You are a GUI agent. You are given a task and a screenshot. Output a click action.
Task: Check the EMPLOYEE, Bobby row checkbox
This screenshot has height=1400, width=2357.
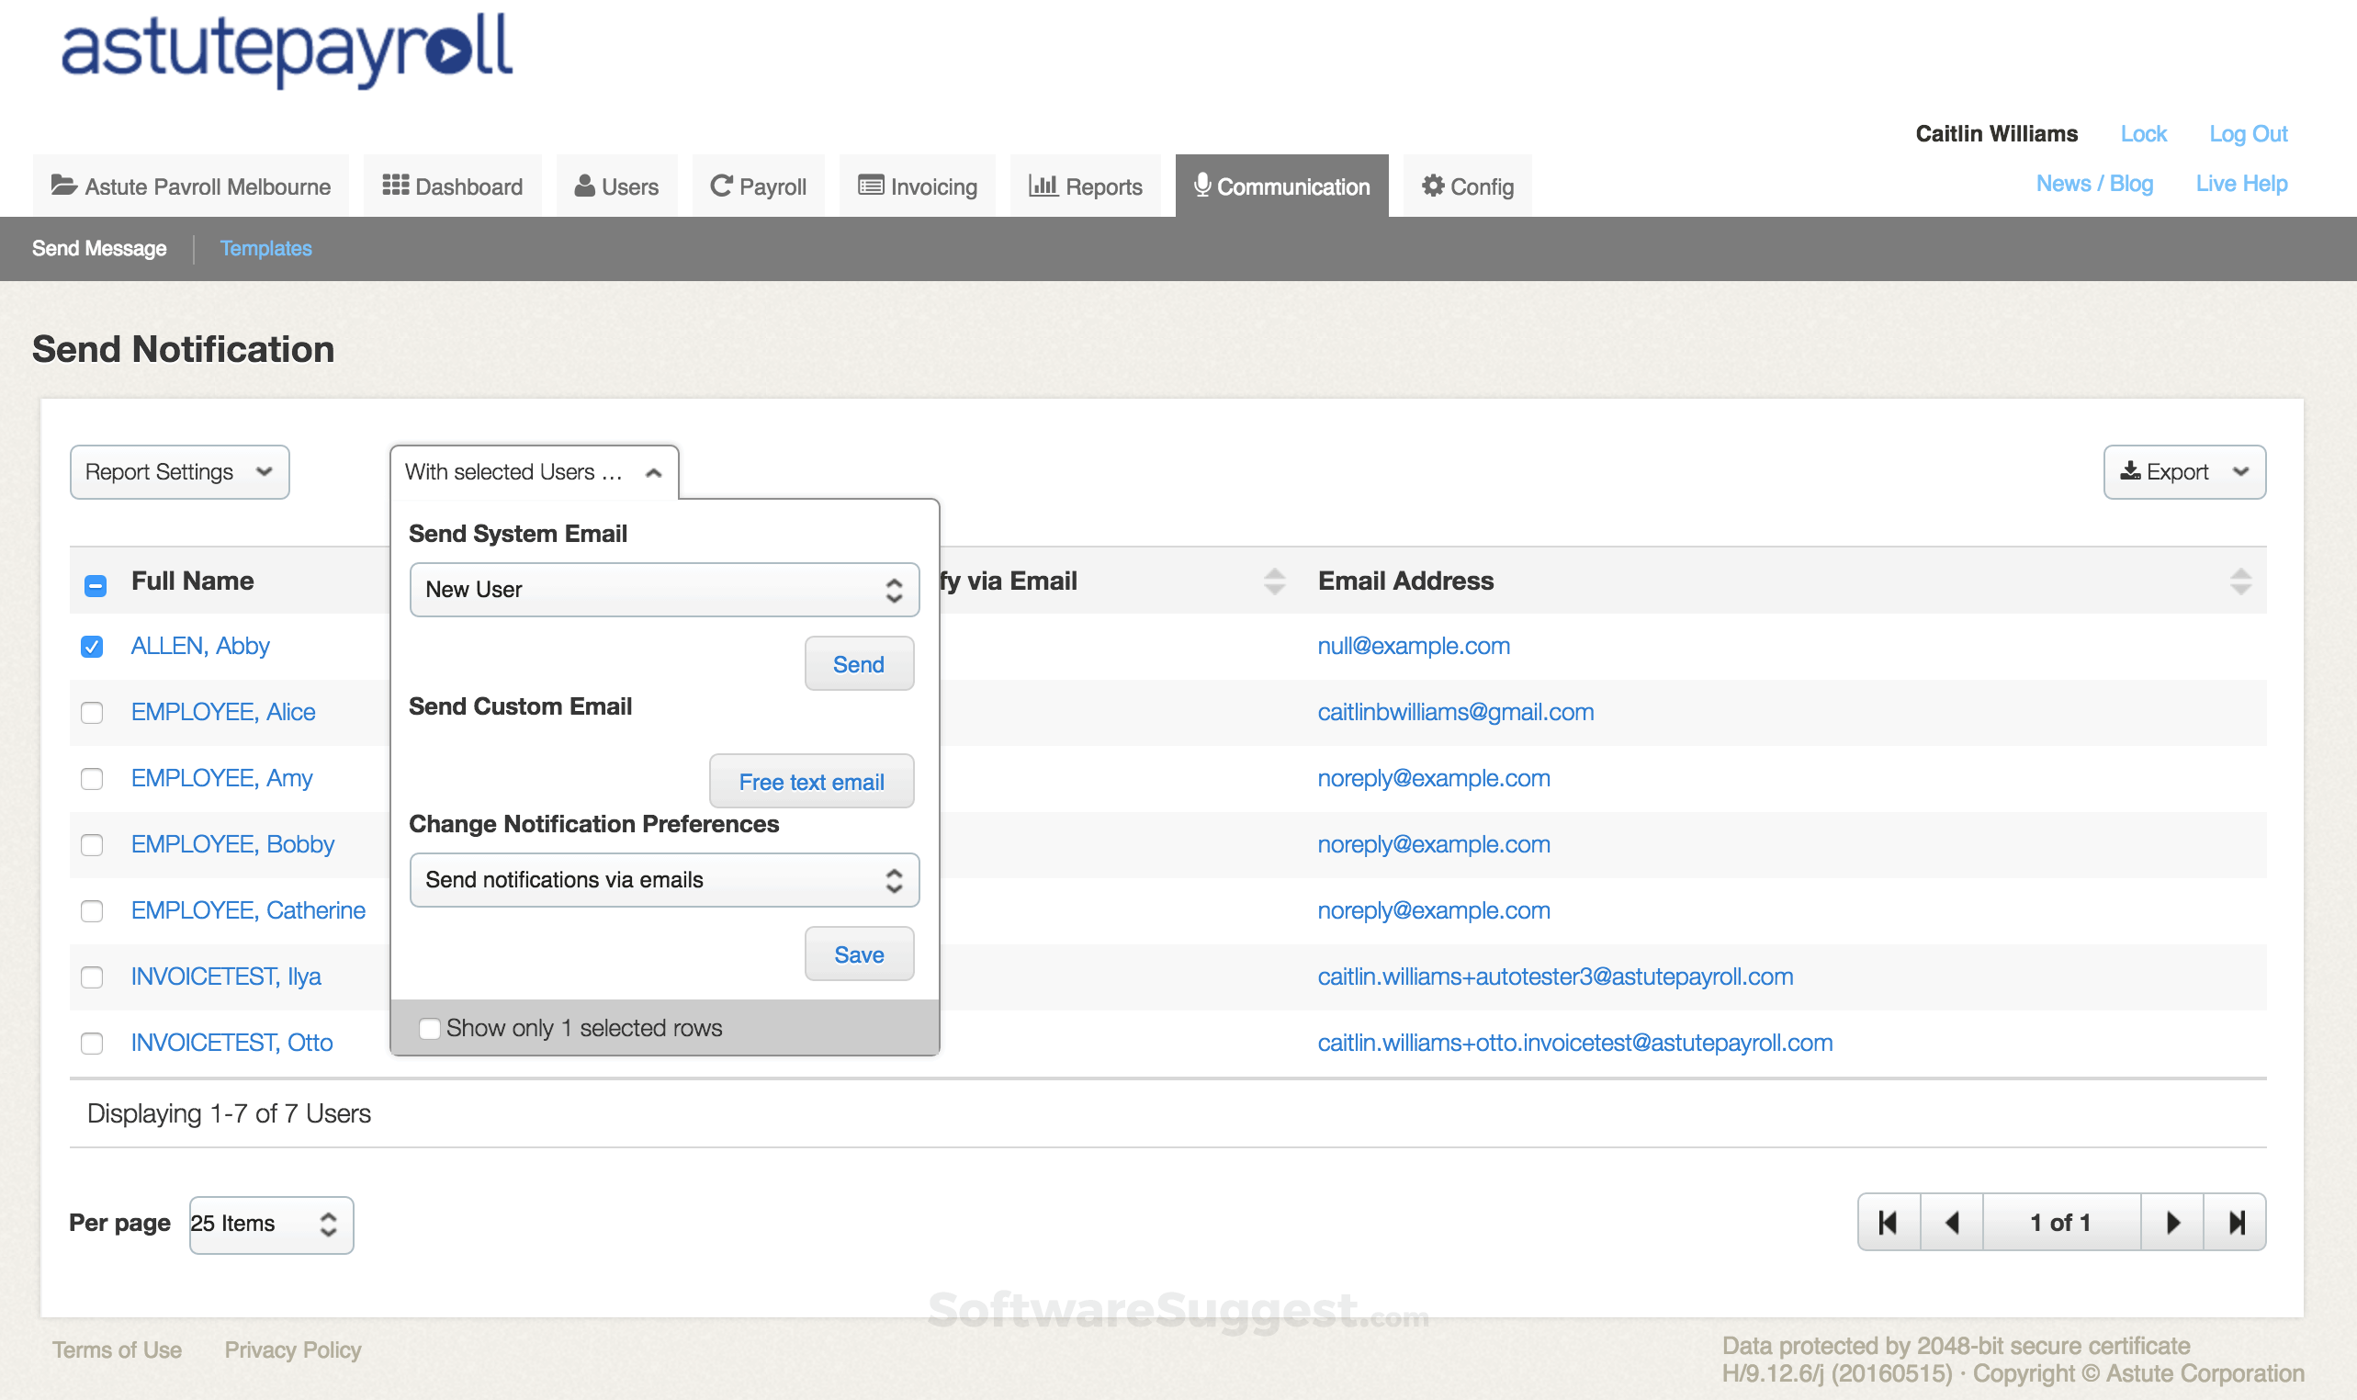(x=92, y=845)
